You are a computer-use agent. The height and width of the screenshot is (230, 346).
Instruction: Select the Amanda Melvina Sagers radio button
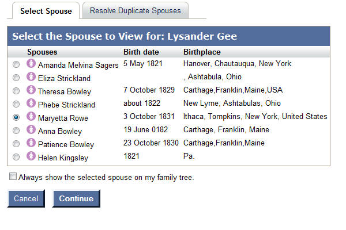tap(16, 64)
